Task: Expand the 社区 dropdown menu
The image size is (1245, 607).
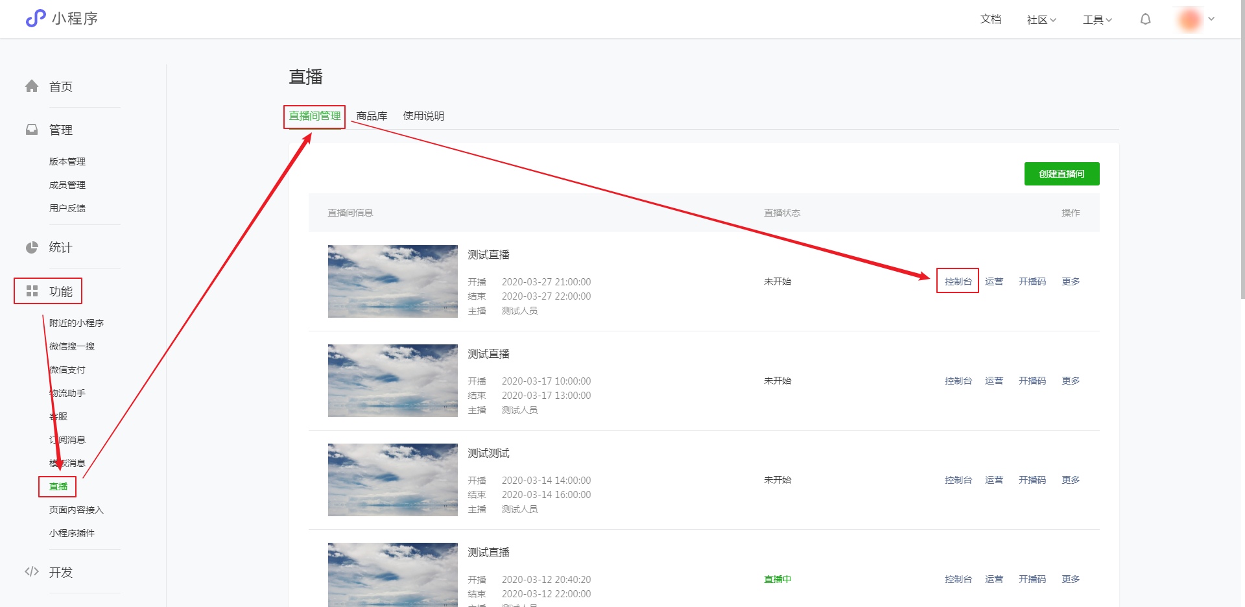Action: [x=1041, y=19]
